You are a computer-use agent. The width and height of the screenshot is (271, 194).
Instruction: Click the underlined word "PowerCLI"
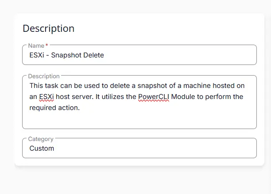pos(154,97)
